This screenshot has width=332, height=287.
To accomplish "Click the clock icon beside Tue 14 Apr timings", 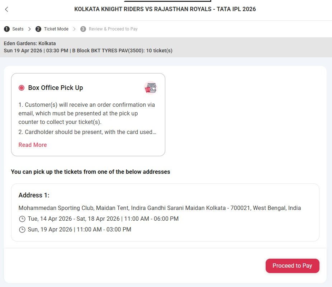I will 22,219.
